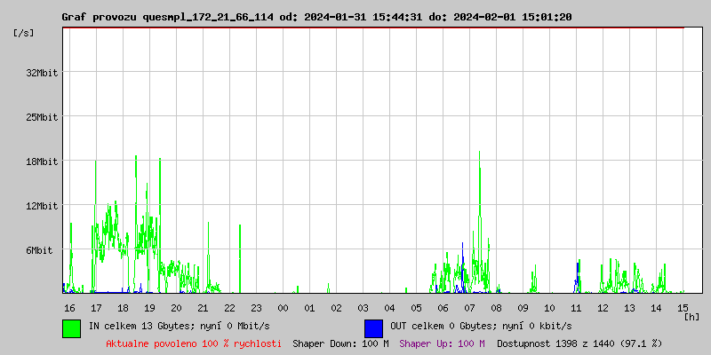
Task: Click the [/s] unit label
Action: pos(24,33)
